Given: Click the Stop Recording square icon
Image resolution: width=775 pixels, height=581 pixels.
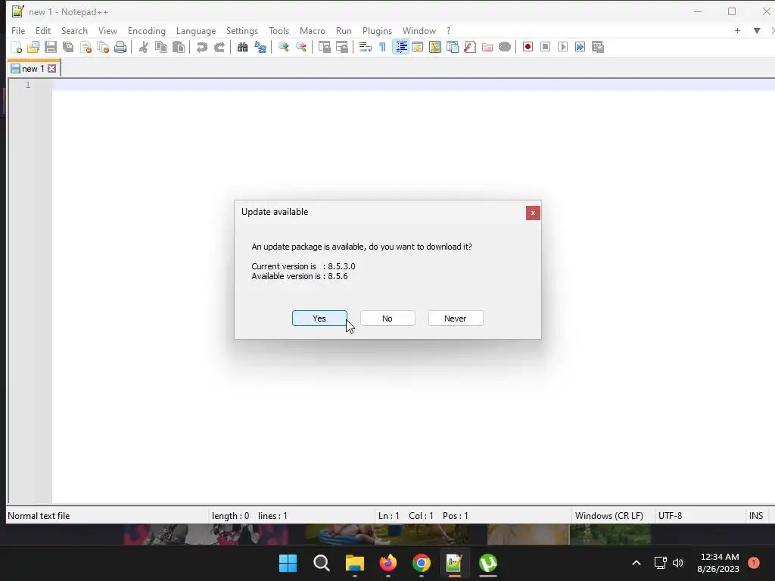Looking at the screenshot, I should (545, 47).
